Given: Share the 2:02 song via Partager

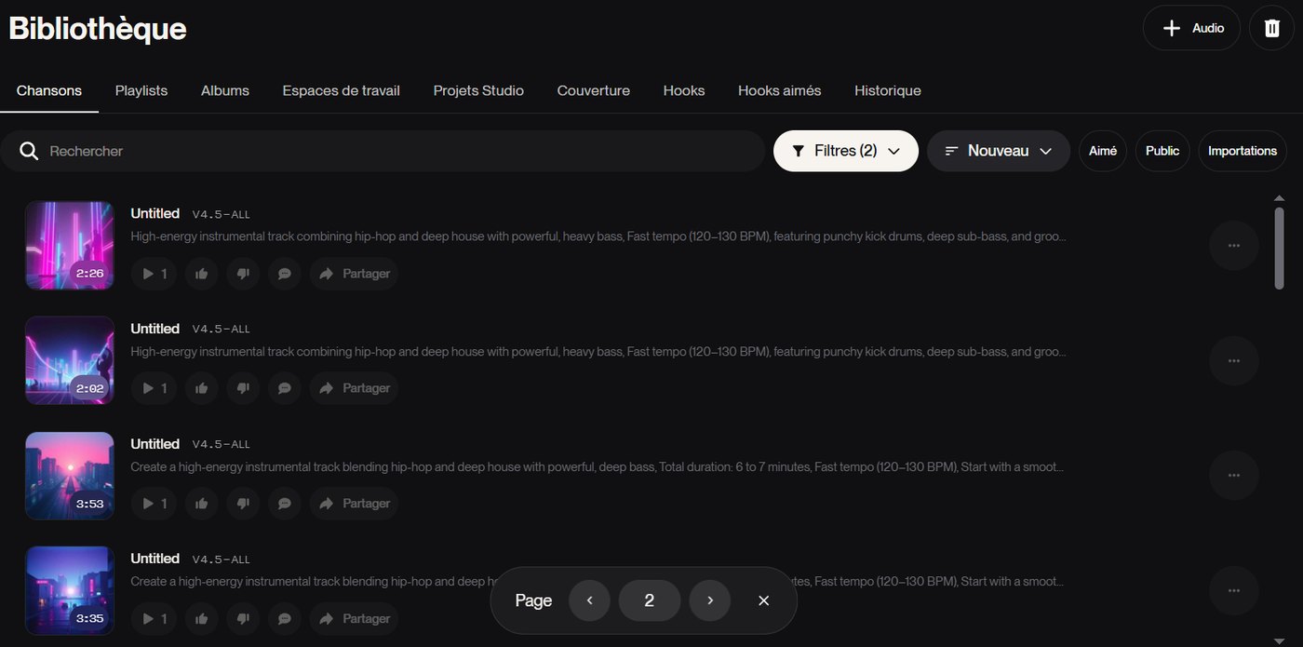Looking at the screenshot, I should click(x=354, y=388).
